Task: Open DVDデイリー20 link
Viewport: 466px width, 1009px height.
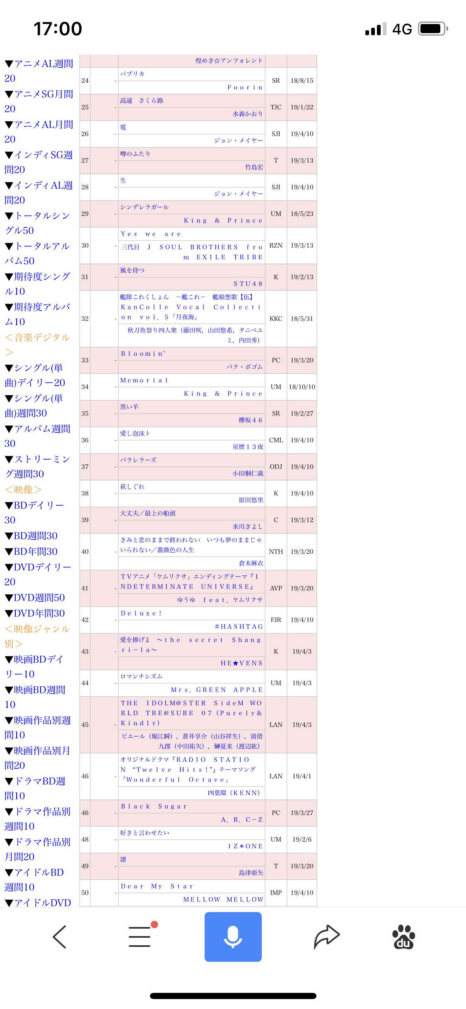Action: [38, 575]
